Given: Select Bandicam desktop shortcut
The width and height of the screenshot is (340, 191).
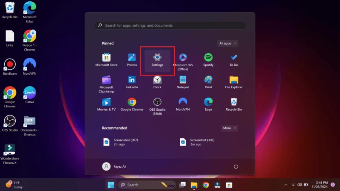Looking at the screenshot, I should [10, 67].
